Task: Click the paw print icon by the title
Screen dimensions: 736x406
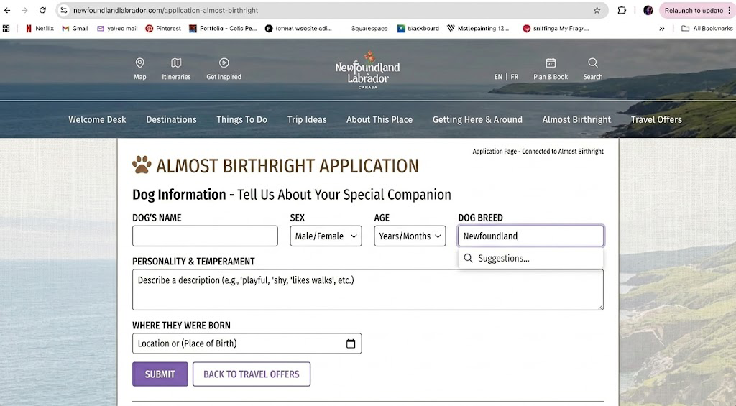Action: point(142,165)
